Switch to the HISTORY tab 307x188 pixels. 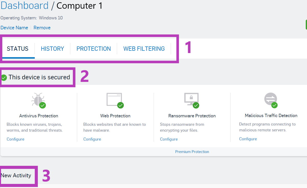click(52, 49)
